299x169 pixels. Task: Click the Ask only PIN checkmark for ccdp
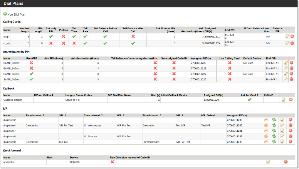click(51, 37)
